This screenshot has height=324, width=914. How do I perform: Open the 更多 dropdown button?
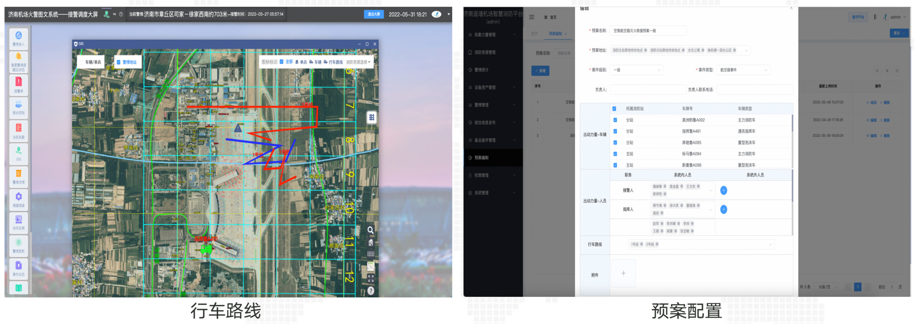coord(899,33)
